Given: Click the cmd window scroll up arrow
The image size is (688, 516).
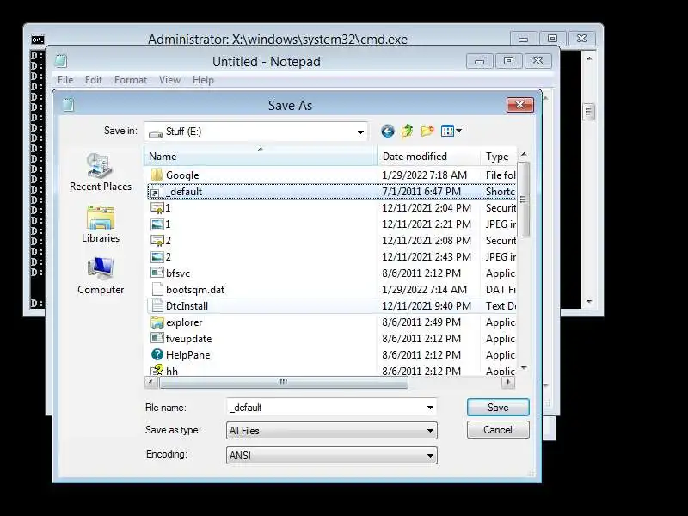Looking at the screenshot, I should [x=589, y=58].
